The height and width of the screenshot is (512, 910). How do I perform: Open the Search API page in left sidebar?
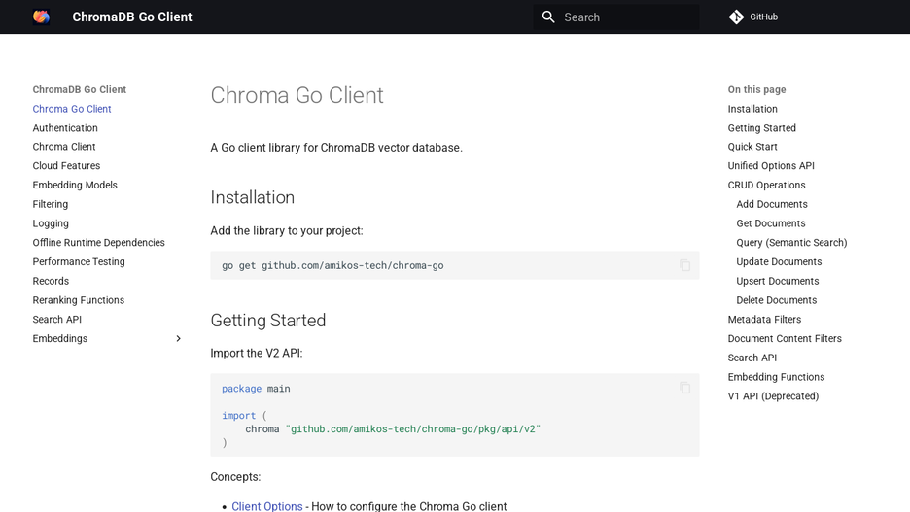56,319
